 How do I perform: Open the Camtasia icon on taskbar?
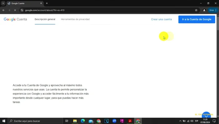pos(122,121)
